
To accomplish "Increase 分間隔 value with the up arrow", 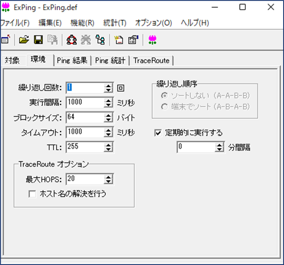I will [219, 145].
